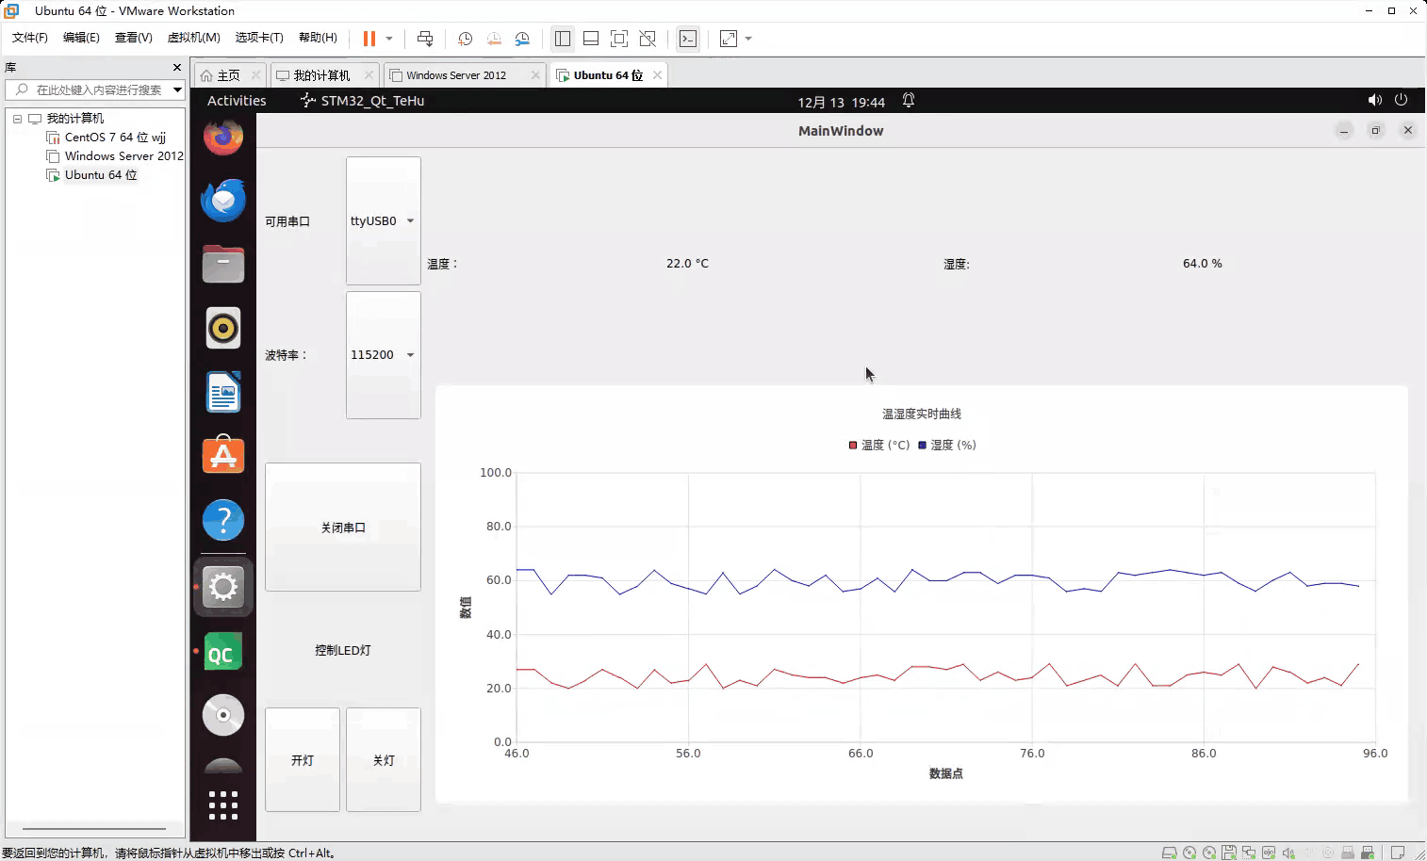Toggle the console view icon

pos(688,39)
